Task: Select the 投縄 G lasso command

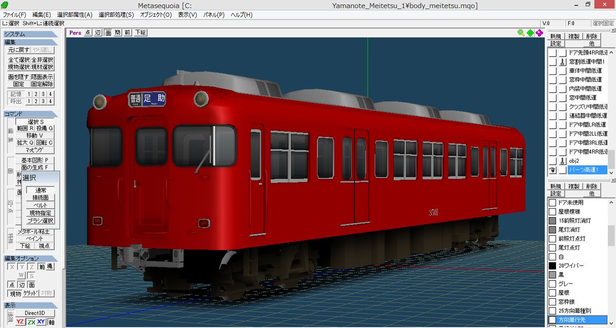Action: click(x=45, y=128)
